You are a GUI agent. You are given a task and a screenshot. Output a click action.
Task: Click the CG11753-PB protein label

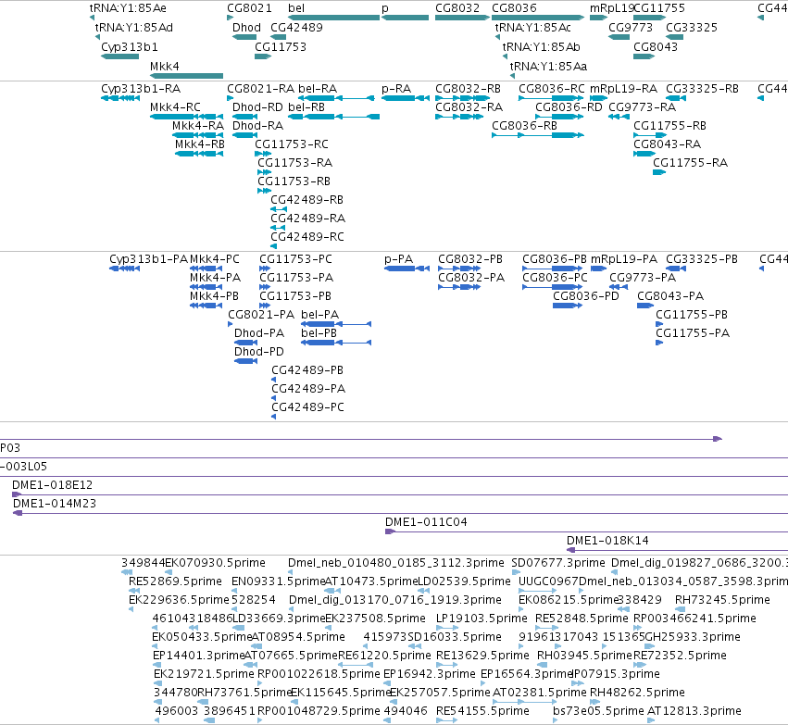click(295, 296)
